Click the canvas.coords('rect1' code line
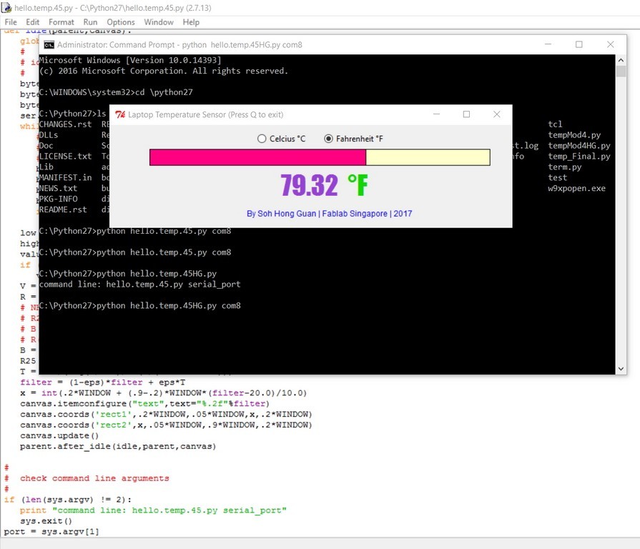640x549 pixels. coord(166,414)
